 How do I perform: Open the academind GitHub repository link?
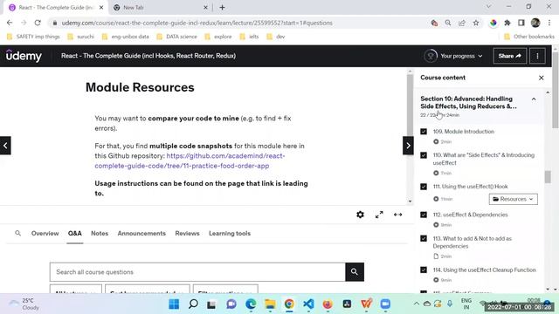click(x=190, y=160)
